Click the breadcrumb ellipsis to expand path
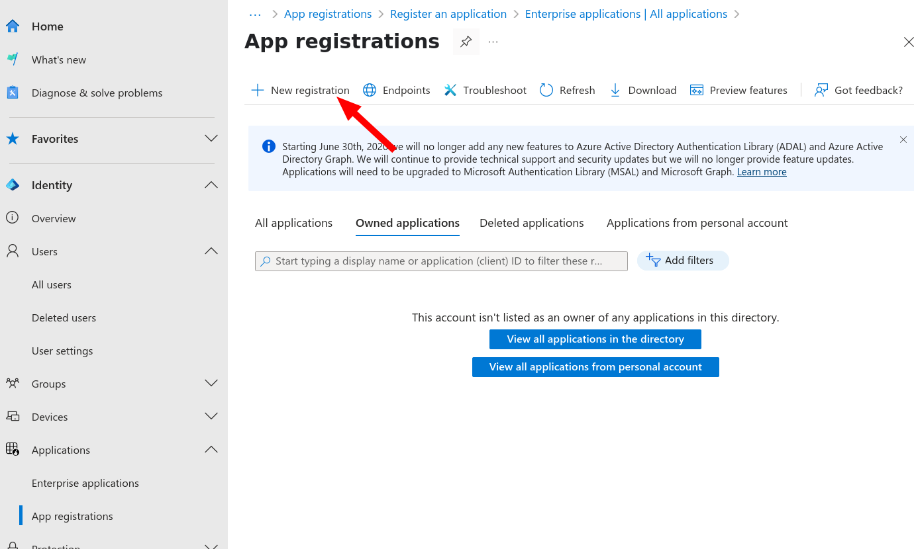 [256, 15]
